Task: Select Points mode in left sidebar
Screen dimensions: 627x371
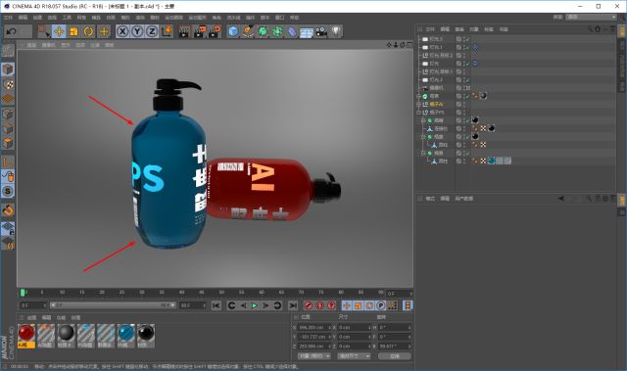Action: point(8,114)
